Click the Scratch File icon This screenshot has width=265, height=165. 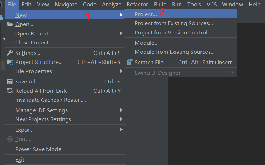129,63
